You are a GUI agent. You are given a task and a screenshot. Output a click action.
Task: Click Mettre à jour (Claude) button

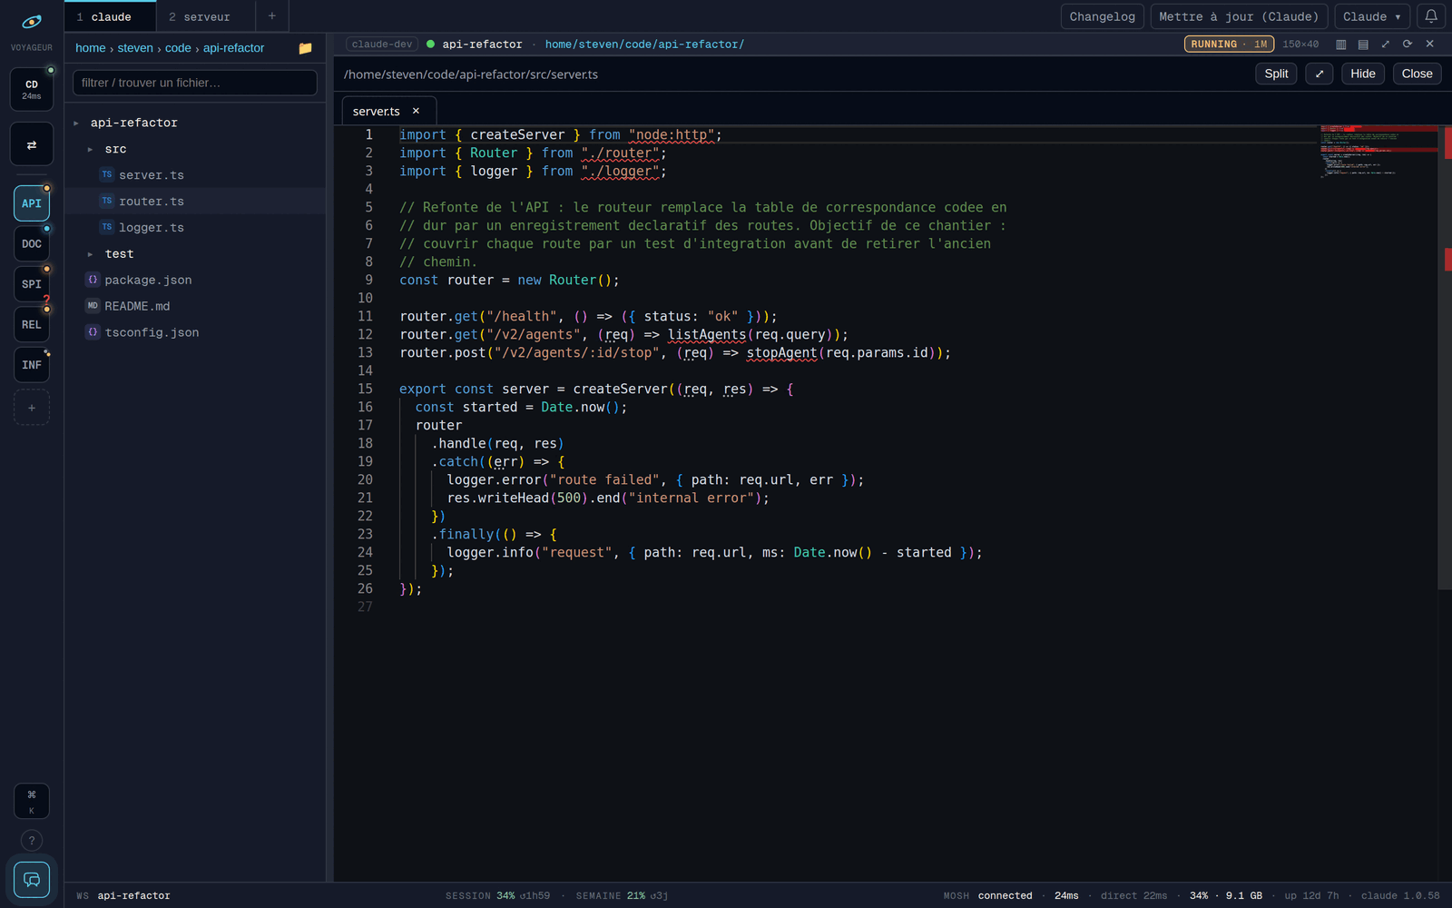pos(1239,16)
